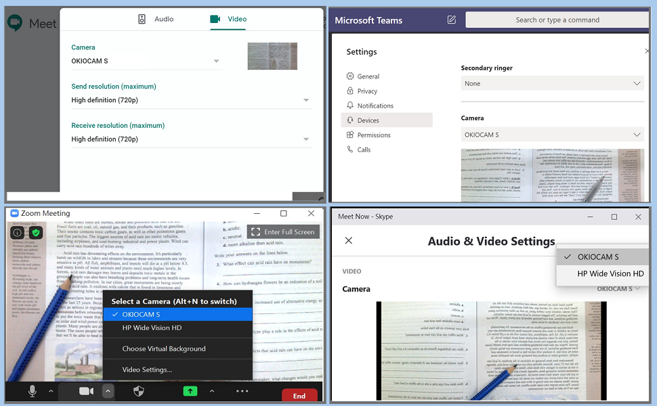Open Send resolution dropdown in Meet
Screen dimensions: 657x406
[191, 100]
